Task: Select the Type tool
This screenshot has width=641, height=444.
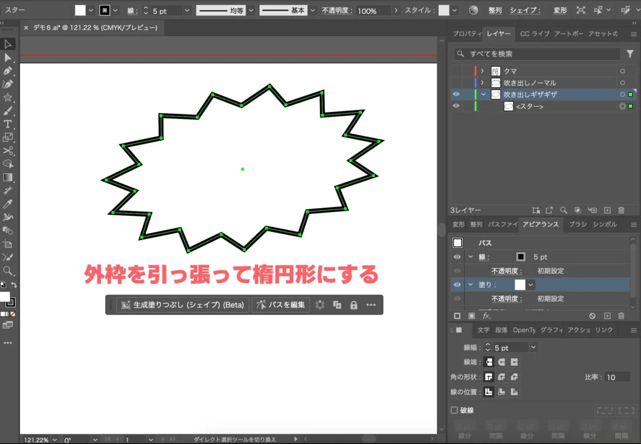Action: click(8, 124)
